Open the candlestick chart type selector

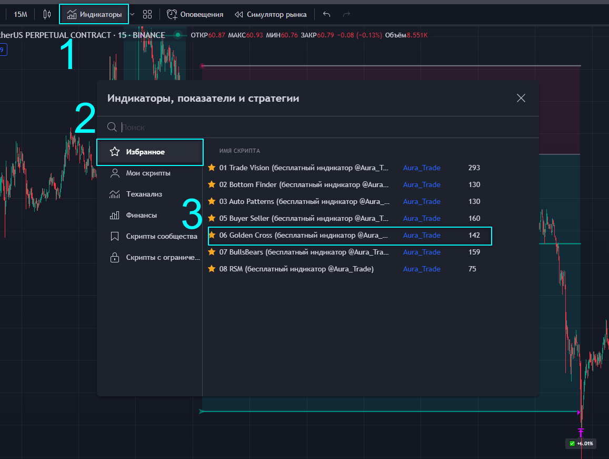47,14
